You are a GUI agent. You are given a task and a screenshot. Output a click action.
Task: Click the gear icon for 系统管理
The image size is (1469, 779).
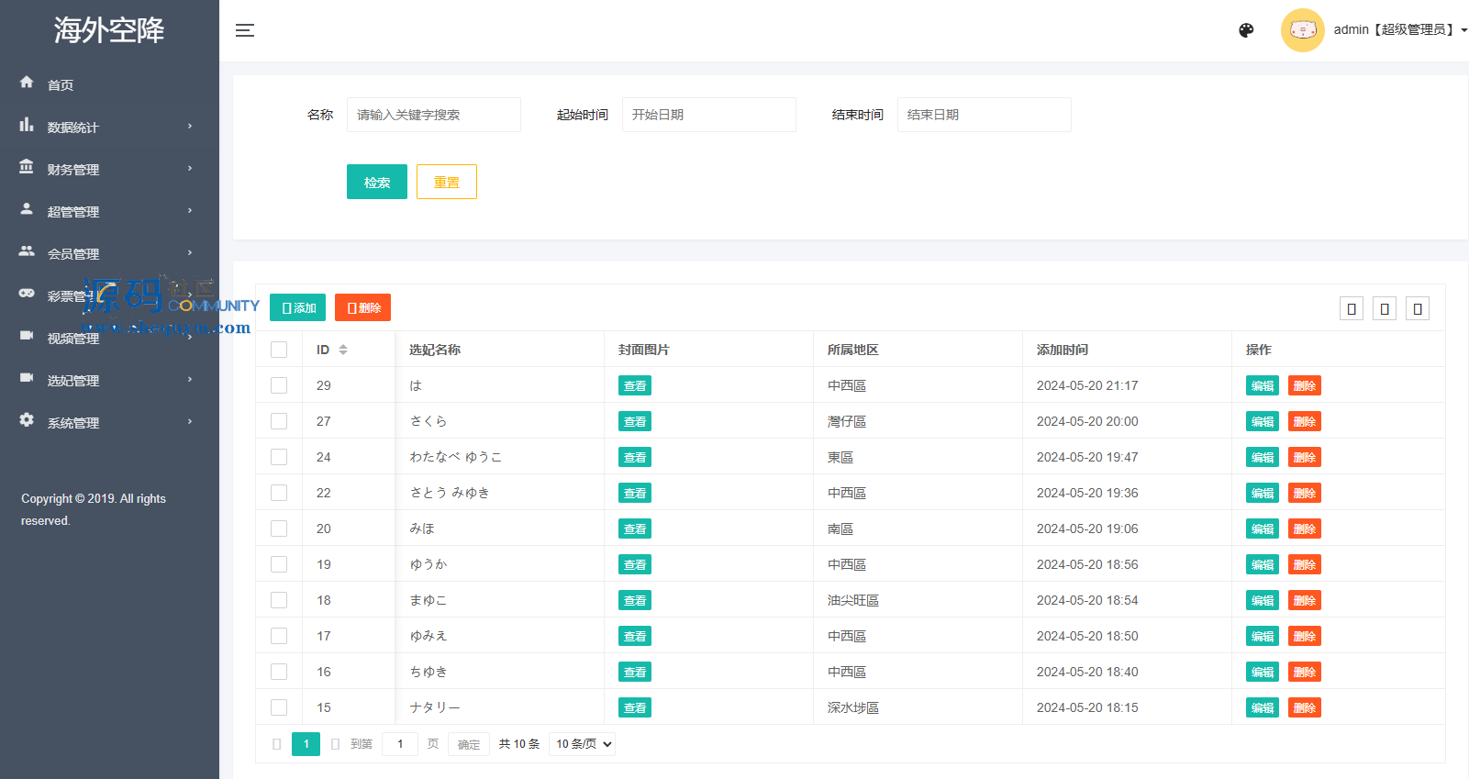27,420
